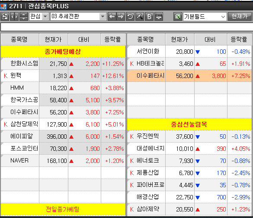Select the 한화시스템 stock row

tap(63, 64)
